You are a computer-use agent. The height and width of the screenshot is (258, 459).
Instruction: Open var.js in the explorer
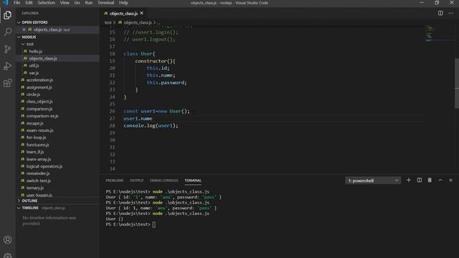click(34, 73)
